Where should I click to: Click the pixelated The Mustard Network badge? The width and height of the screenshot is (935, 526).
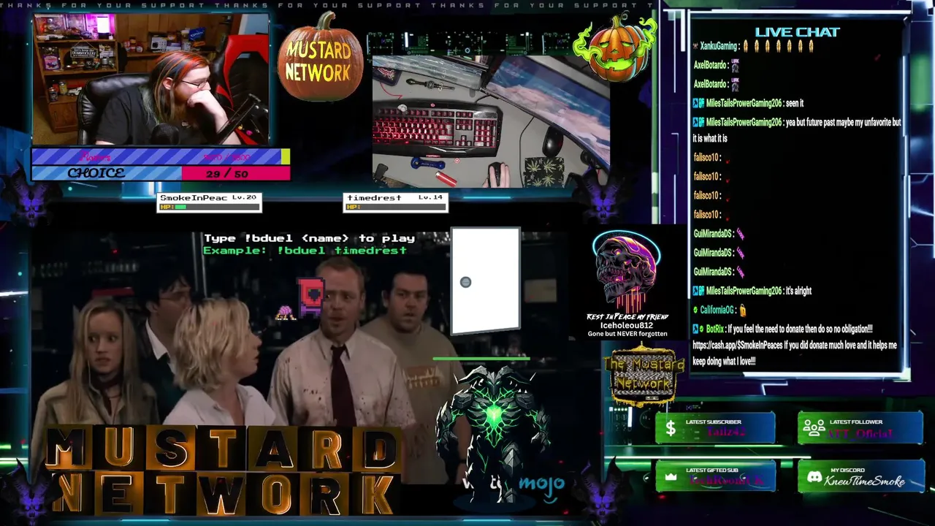click(644, 374)
